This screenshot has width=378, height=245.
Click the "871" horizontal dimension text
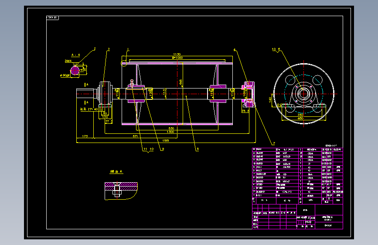click(135, 136)
